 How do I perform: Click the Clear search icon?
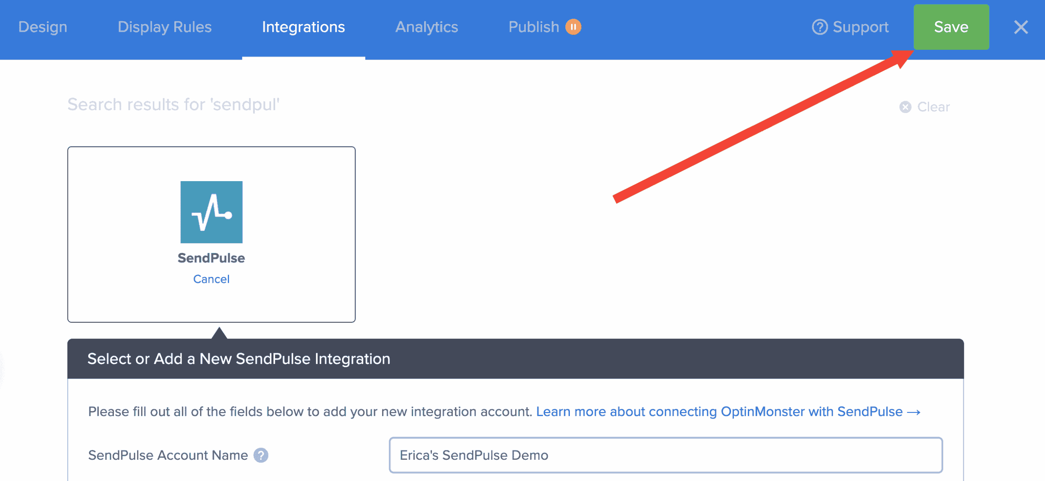[x=905, y=107]
